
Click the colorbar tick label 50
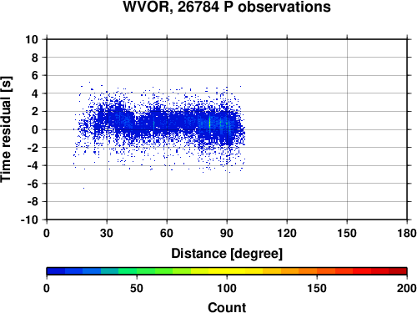tap(137, 288)
